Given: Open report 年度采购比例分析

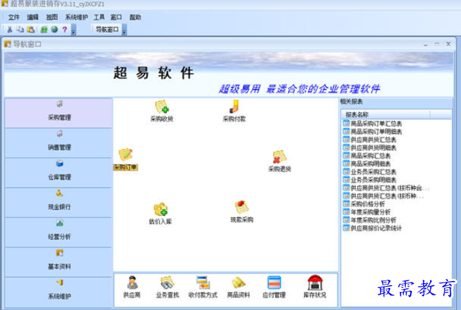Looking at the screenshot, I should [x=369, y=220].
